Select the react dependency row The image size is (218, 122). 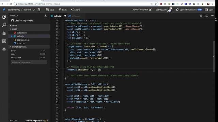point(29,54)
